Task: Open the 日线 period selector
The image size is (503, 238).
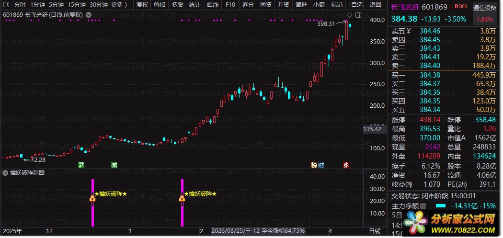Action: pyautogui.click(x=375, y=231)
